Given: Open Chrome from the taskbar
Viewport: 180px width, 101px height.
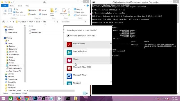Looking at the screenshot, I should (27, 98).
